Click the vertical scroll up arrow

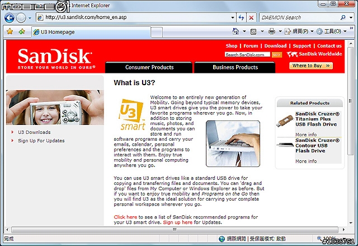pos(350,43)
